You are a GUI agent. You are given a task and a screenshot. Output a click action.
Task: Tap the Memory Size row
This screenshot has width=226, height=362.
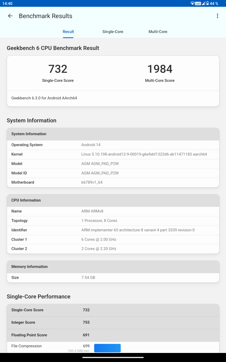113,278
